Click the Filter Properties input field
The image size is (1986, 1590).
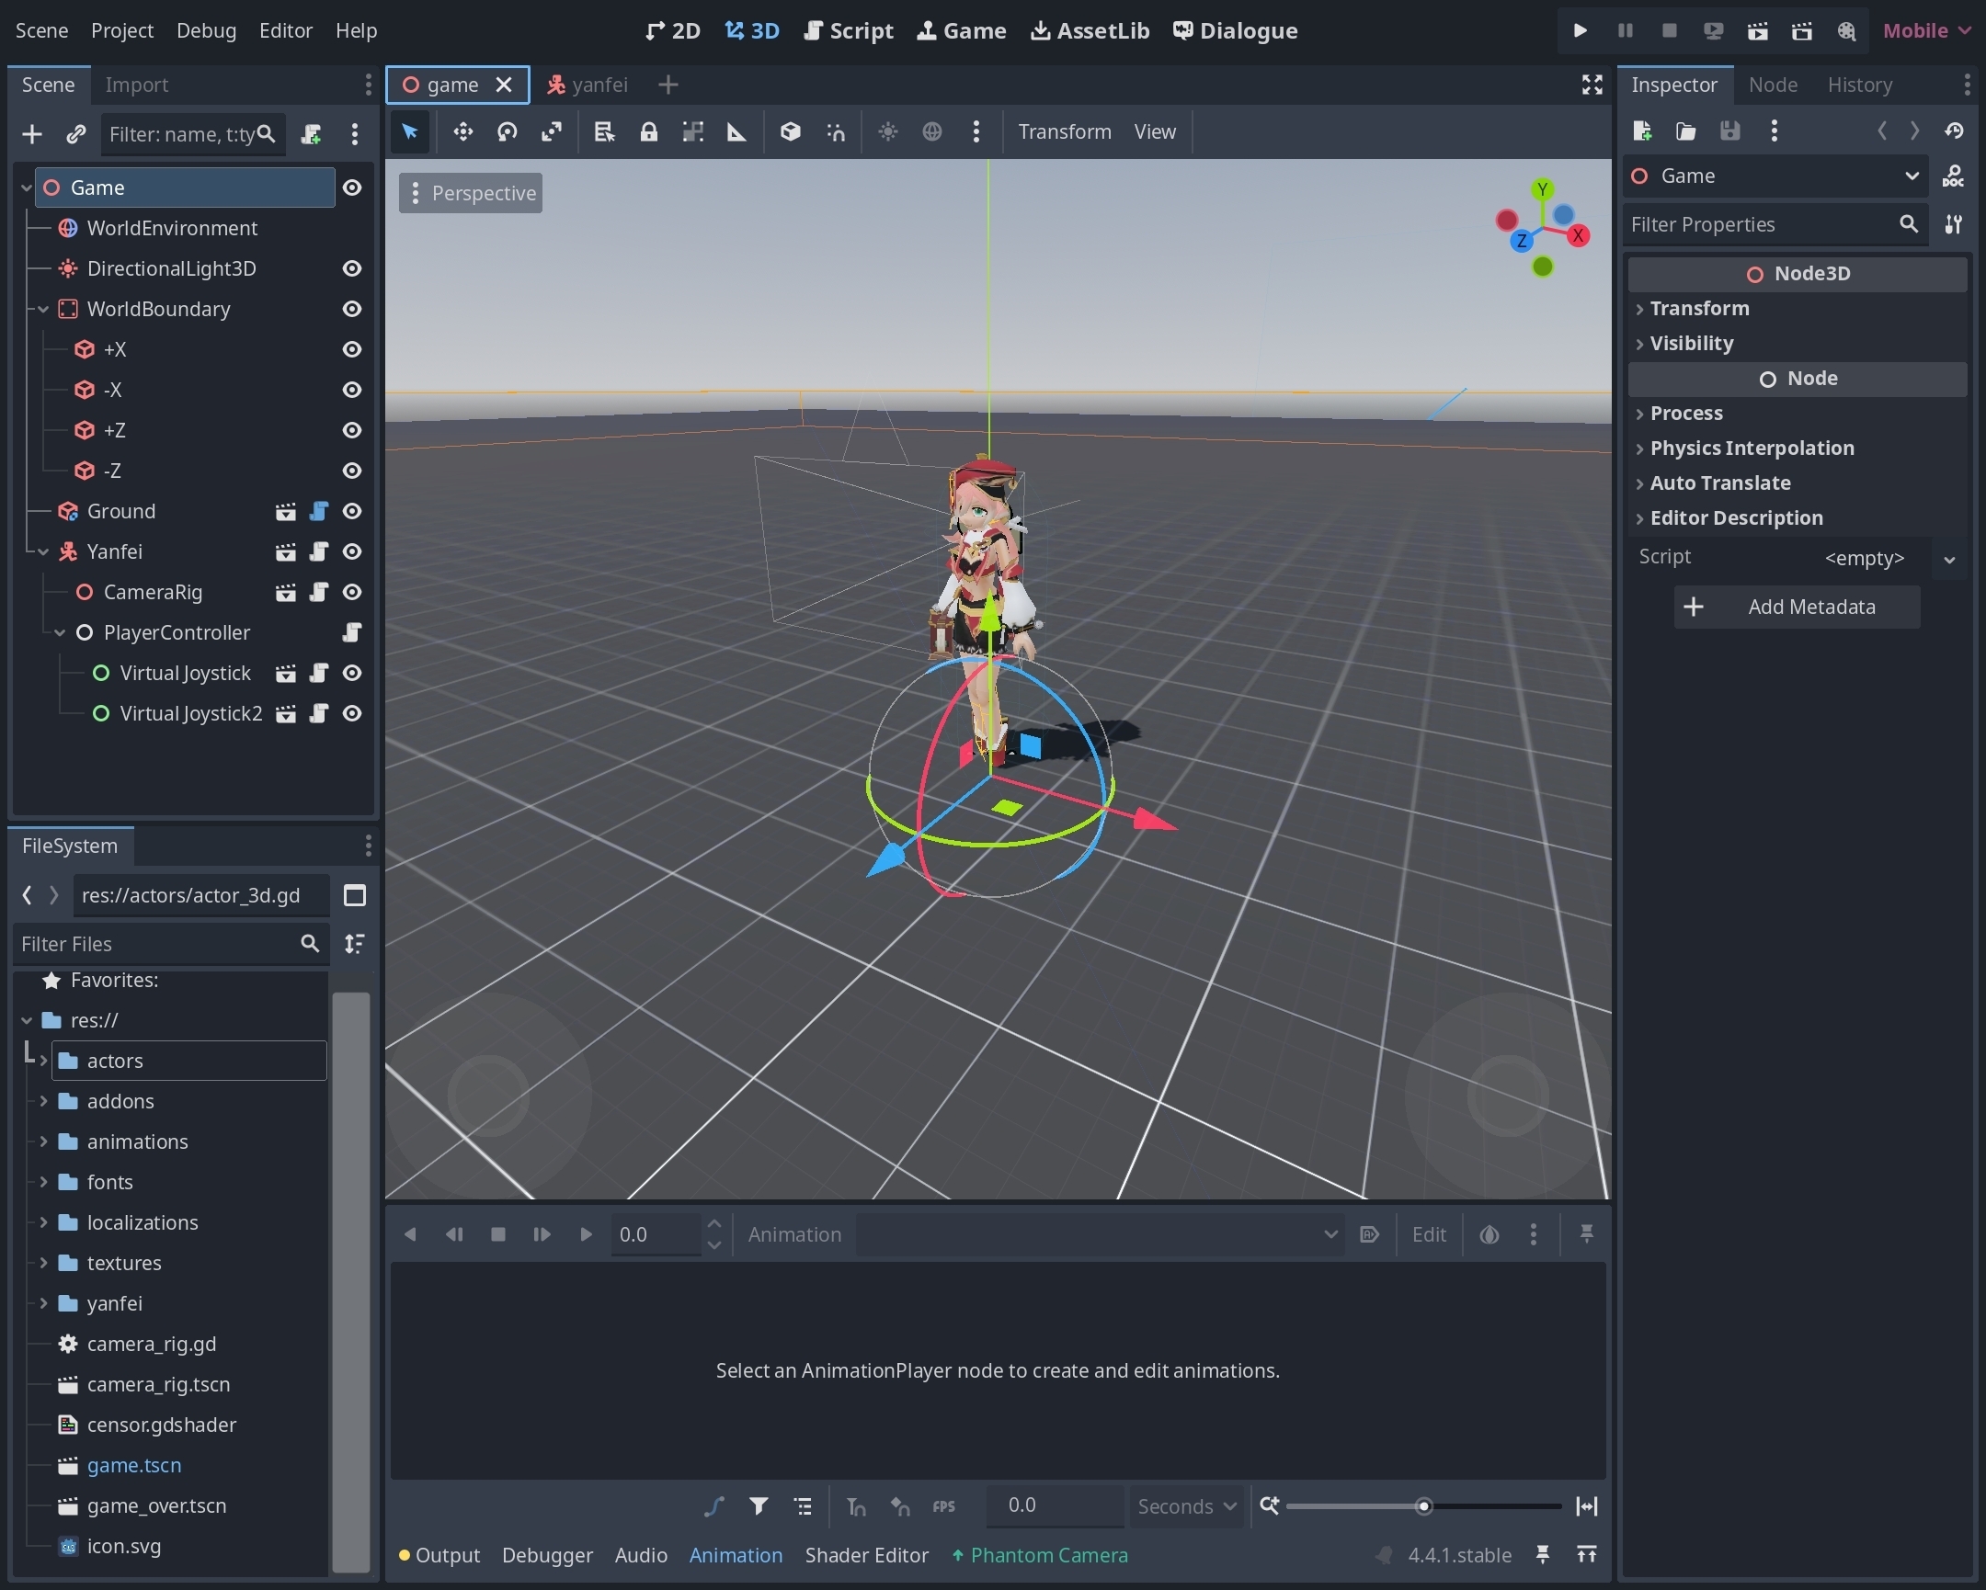pos(1775,224)
